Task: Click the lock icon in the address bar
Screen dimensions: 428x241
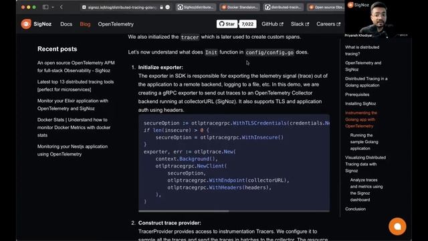Action: click(x=161, y=7)
